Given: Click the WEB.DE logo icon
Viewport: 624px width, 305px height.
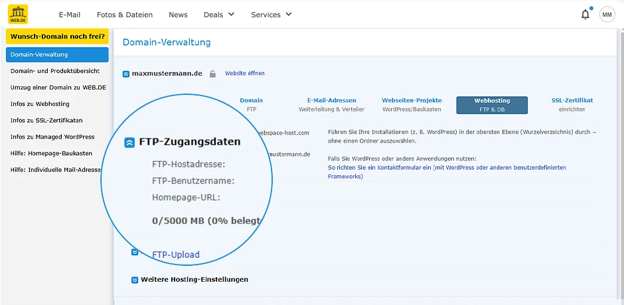Looking at the screenshot, I should 18,15.
